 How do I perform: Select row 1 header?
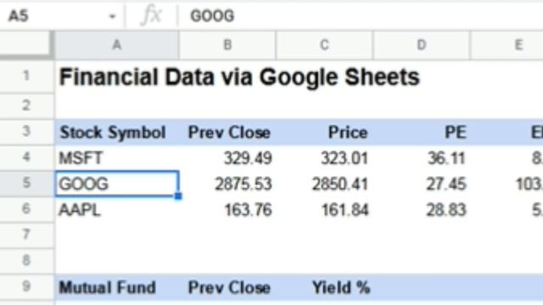(26, 76)
